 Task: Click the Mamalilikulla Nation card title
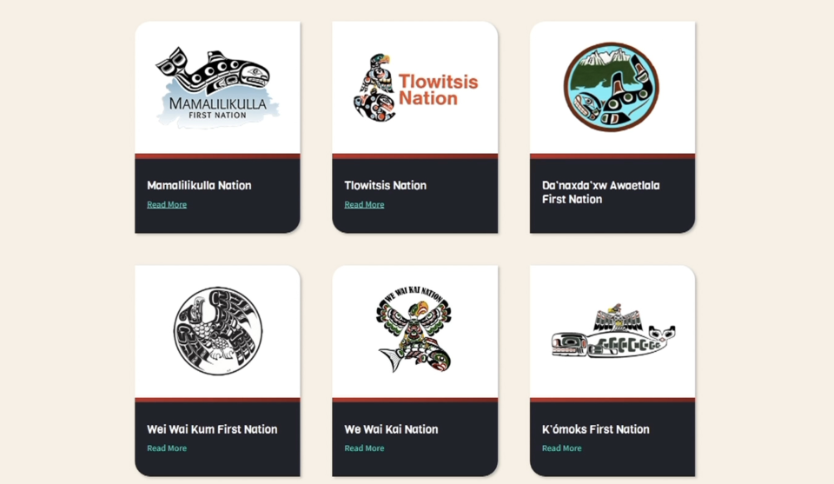tap(199, 185)
